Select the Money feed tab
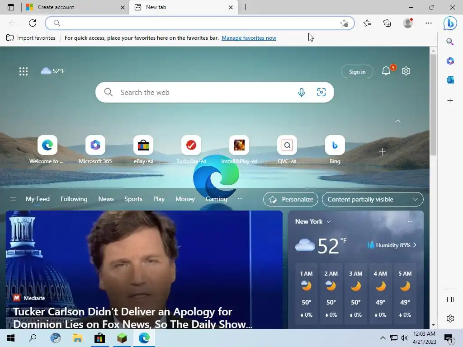 (185, 199)
